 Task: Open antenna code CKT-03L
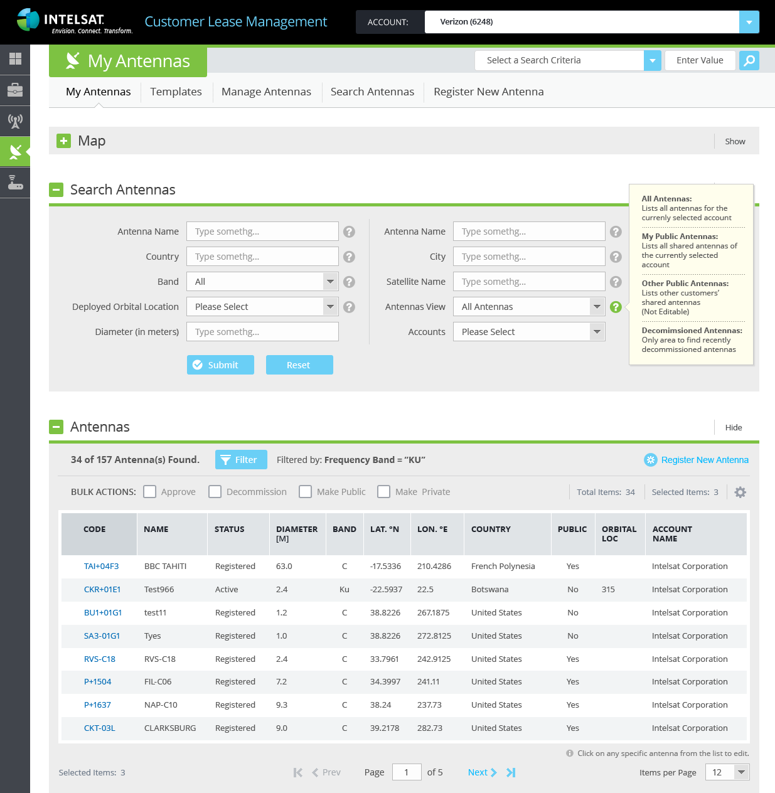tap(99, 728)
